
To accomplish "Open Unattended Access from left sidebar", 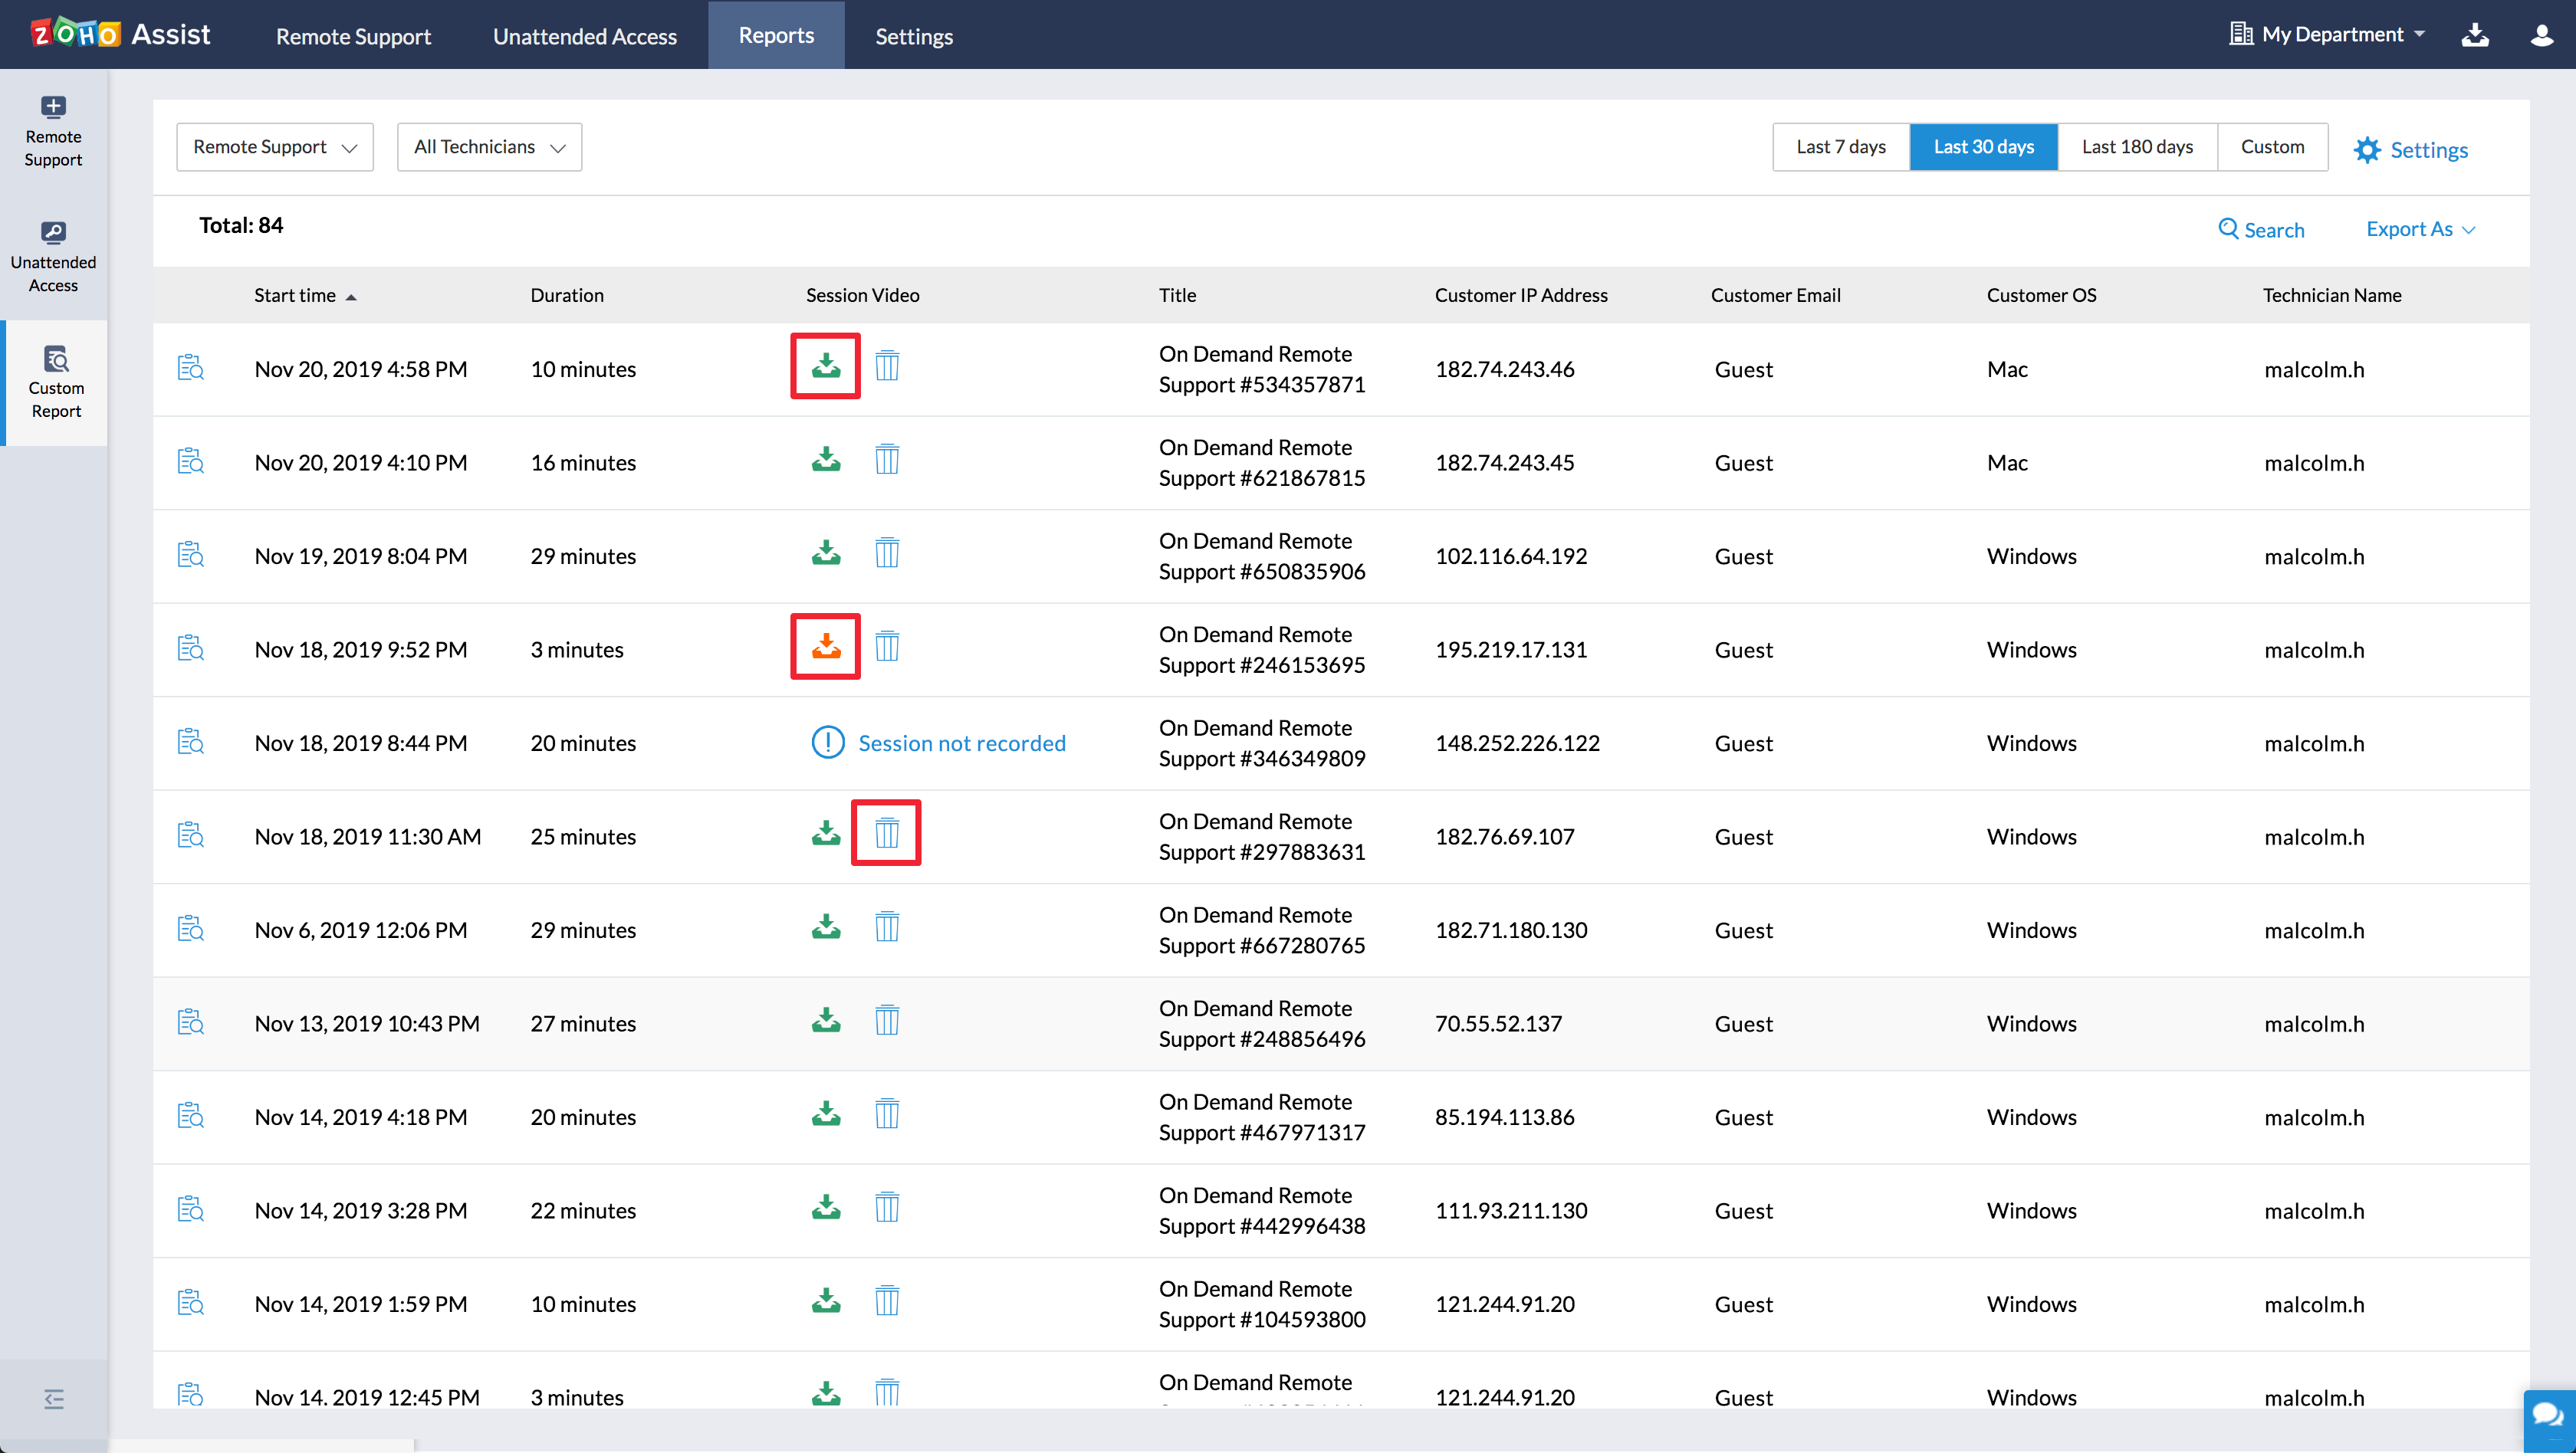I will coord(54,257).
